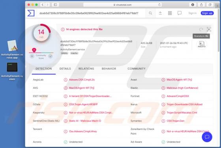Click the Reanalyze file refresh icon
221x148 pixels.
click(x=201, y=30)
